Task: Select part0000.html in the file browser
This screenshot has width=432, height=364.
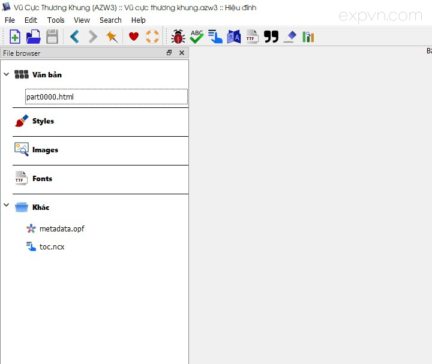Action: [50, 97]
